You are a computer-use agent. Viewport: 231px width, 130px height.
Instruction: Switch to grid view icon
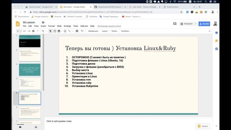coord(36,127)
